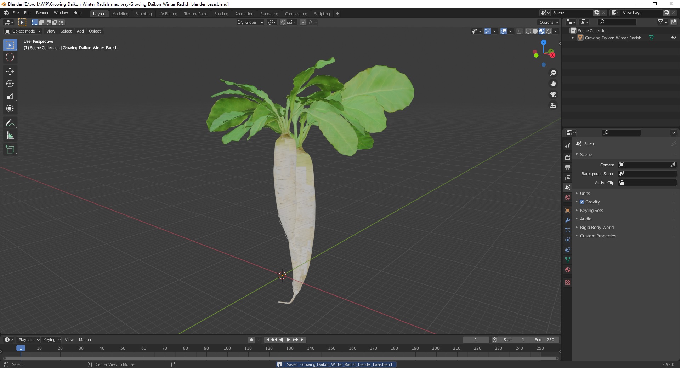Image resolution: width=680 pixels, height=368 pixels.
Task: Open Tool properties tab
Action: pyautogui.click(x=568, y=145)
